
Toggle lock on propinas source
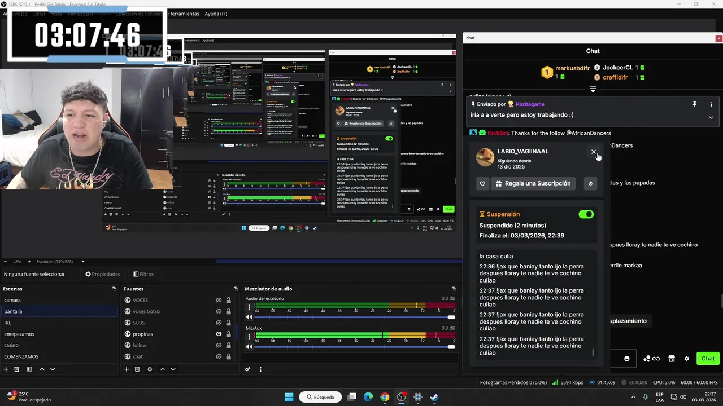pos(228,334)
